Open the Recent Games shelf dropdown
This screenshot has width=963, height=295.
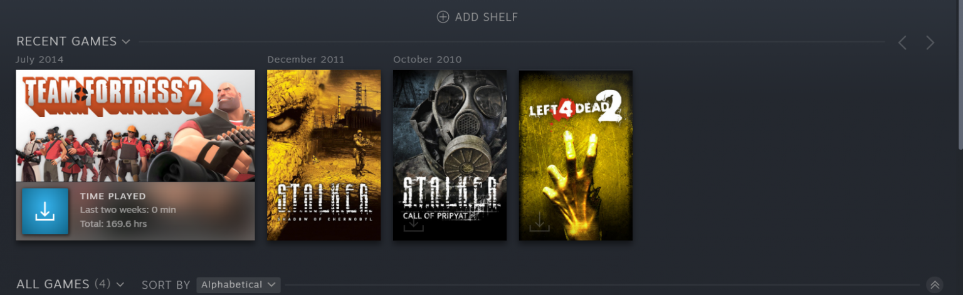pyautogui.click(x=126, y=42)
